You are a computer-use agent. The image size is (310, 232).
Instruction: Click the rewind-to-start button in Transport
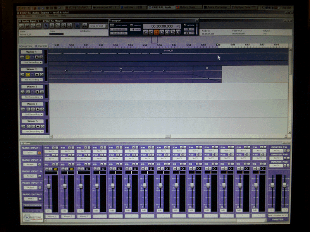click(x=146, y=32)
